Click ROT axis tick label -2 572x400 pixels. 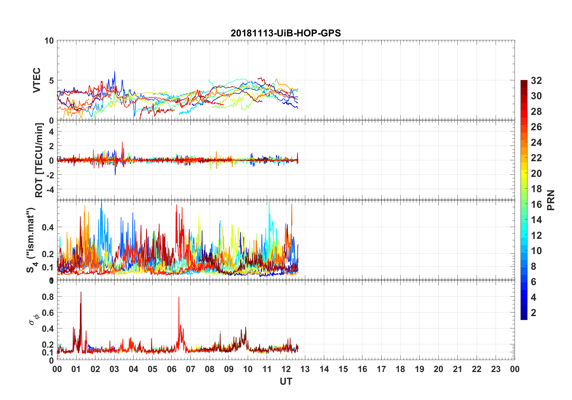[50, 175]
